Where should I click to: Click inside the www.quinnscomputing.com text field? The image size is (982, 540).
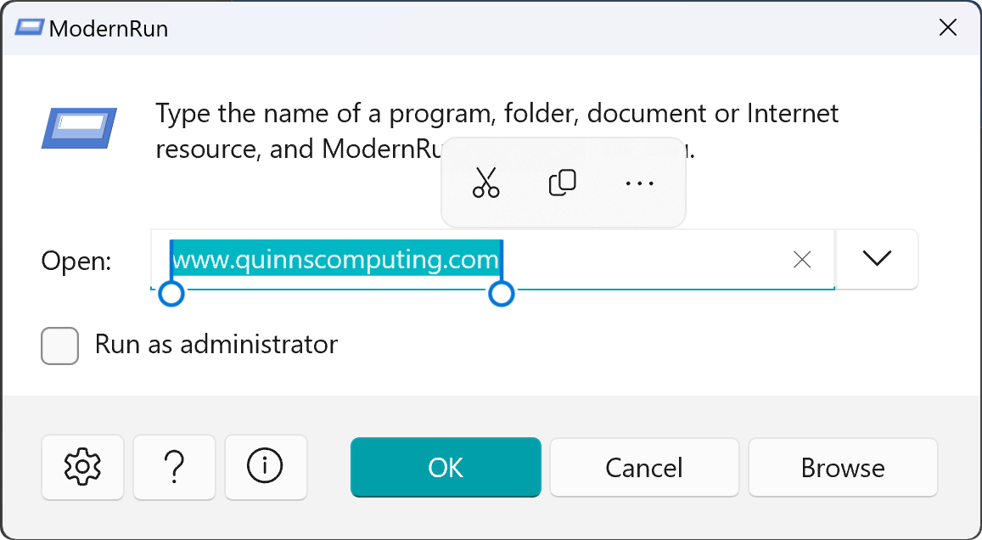pyautogui.click(x=492, y=259)
